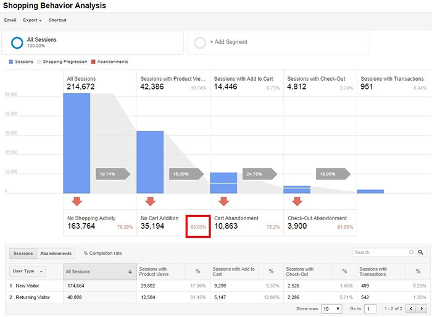Click red arrow under Check-Out bar

[x=297, y=201]
